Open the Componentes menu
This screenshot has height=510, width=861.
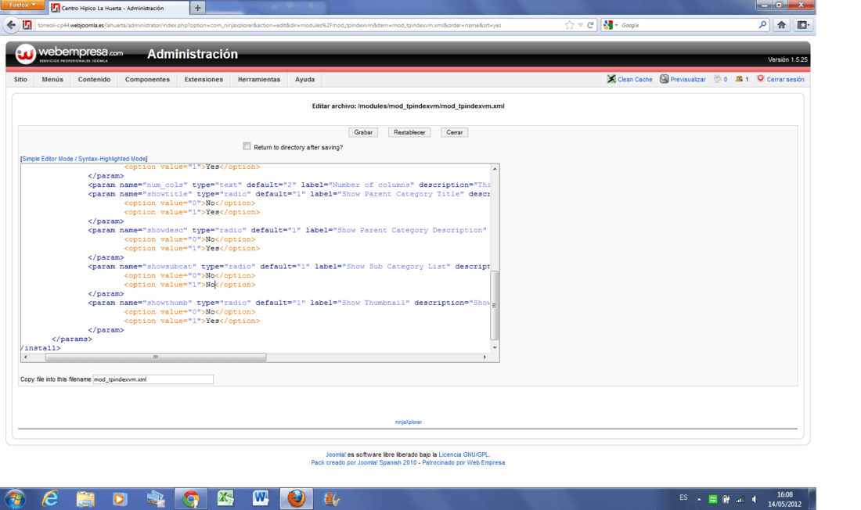pyautogui.click(x=147, y=80)
